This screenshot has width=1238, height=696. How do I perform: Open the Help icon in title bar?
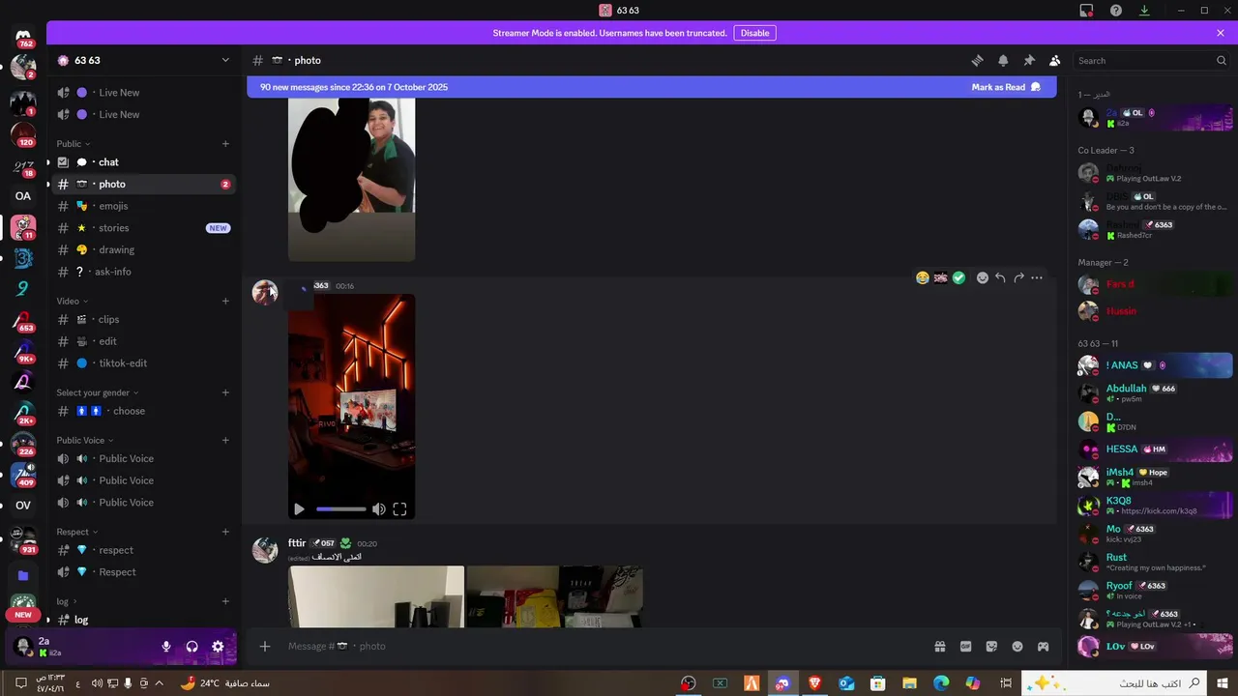point(1116,10)
